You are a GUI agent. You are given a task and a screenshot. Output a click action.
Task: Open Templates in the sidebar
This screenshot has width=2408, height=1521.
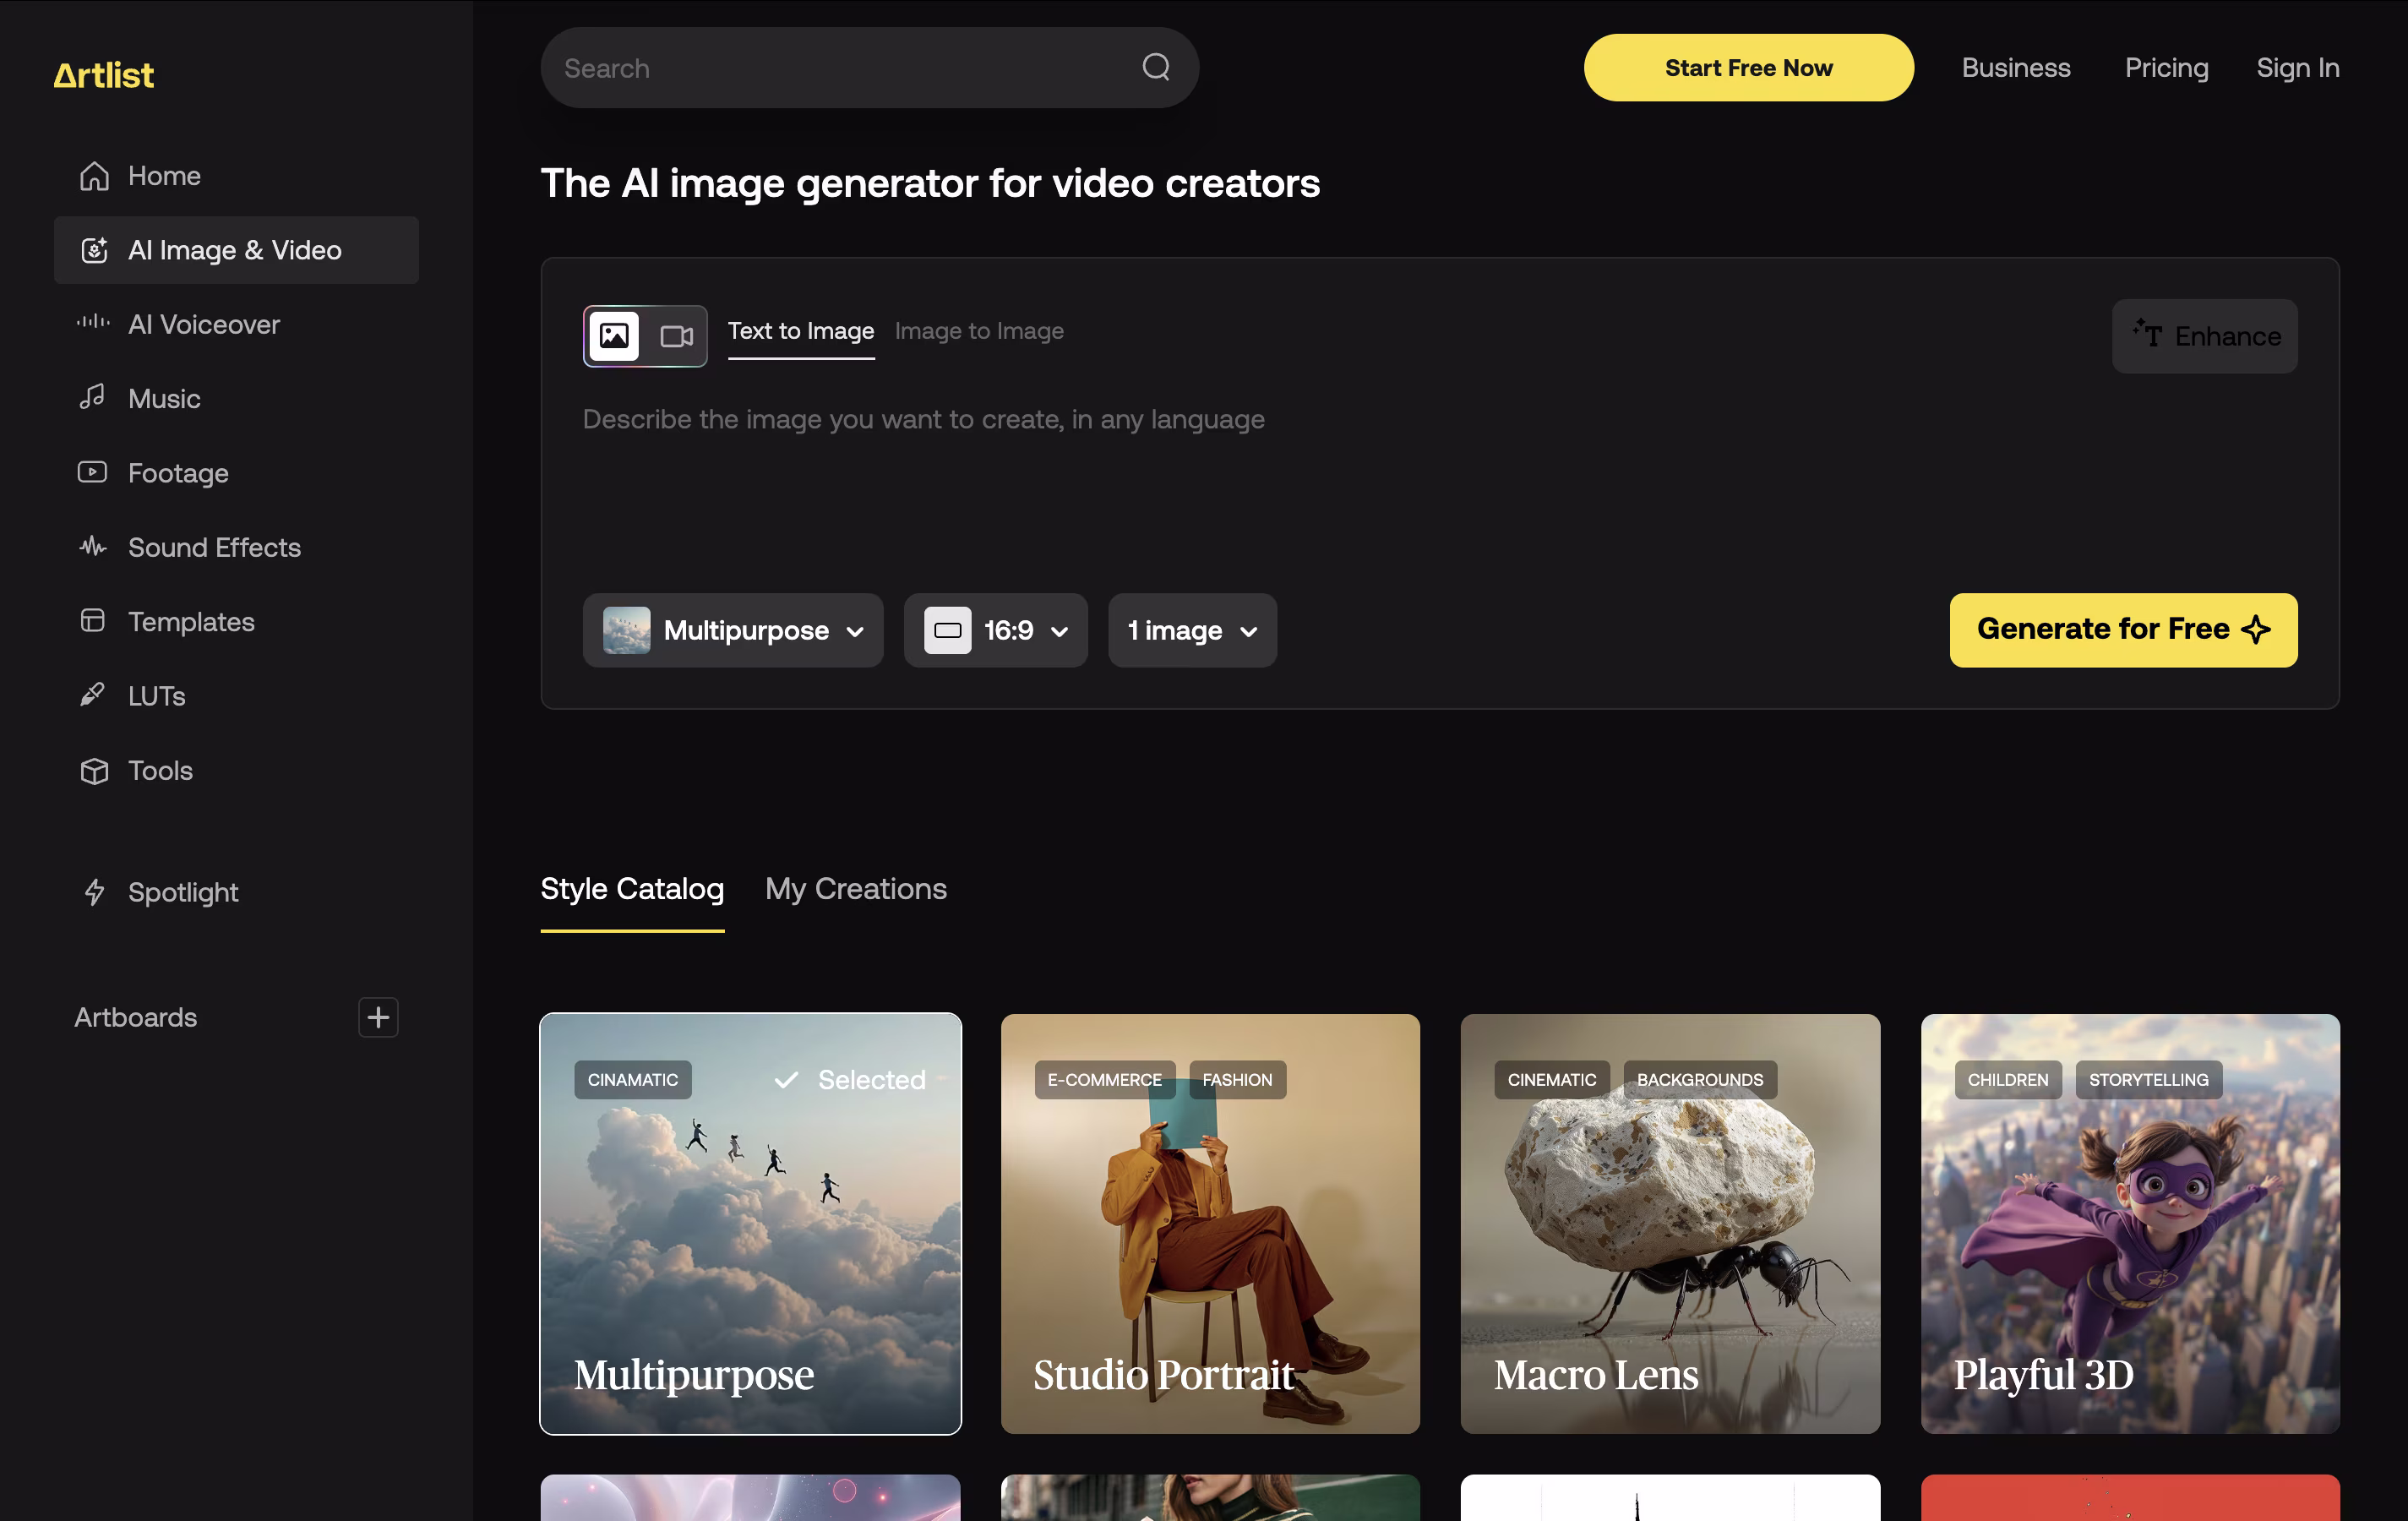tap(236, 622)
